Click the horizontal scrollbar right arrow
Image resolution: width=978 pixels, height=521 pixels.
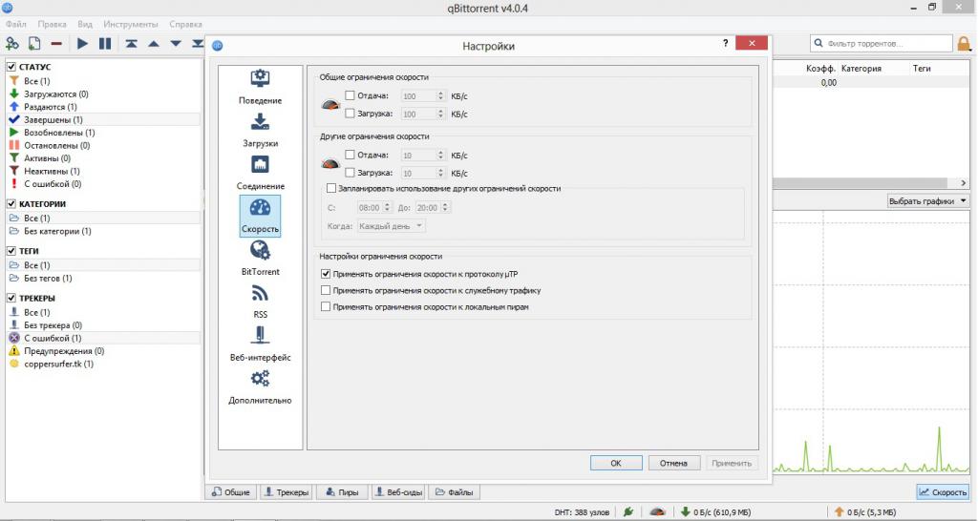pos(964,182)
